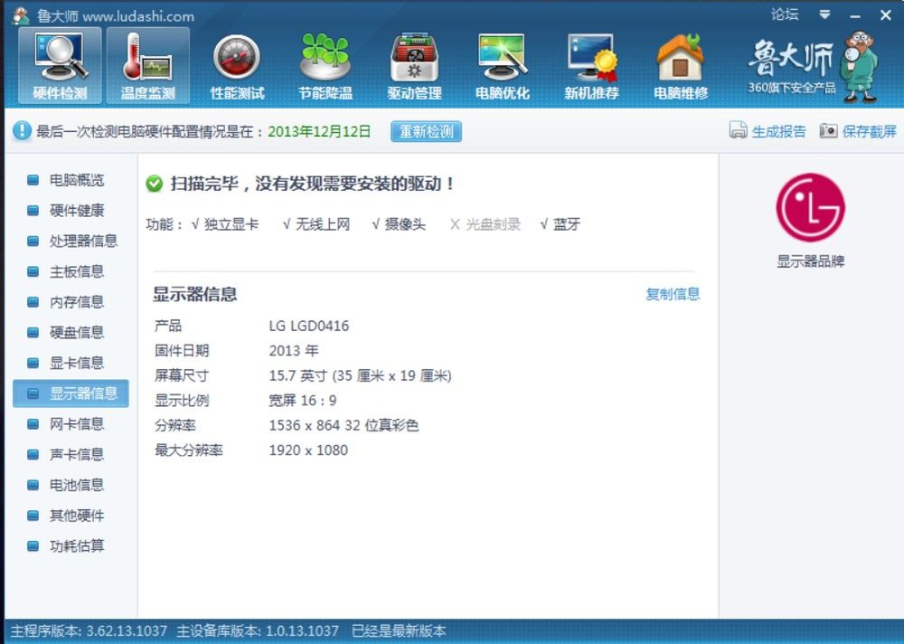Open the 电脑优化 optimization tool
This screenshot has width=904, height=644.
502,66
